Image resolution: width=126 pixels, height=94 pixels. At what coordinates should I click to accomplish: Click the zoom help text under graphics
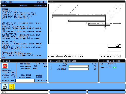pyautogui.click(x=66, y=56)
